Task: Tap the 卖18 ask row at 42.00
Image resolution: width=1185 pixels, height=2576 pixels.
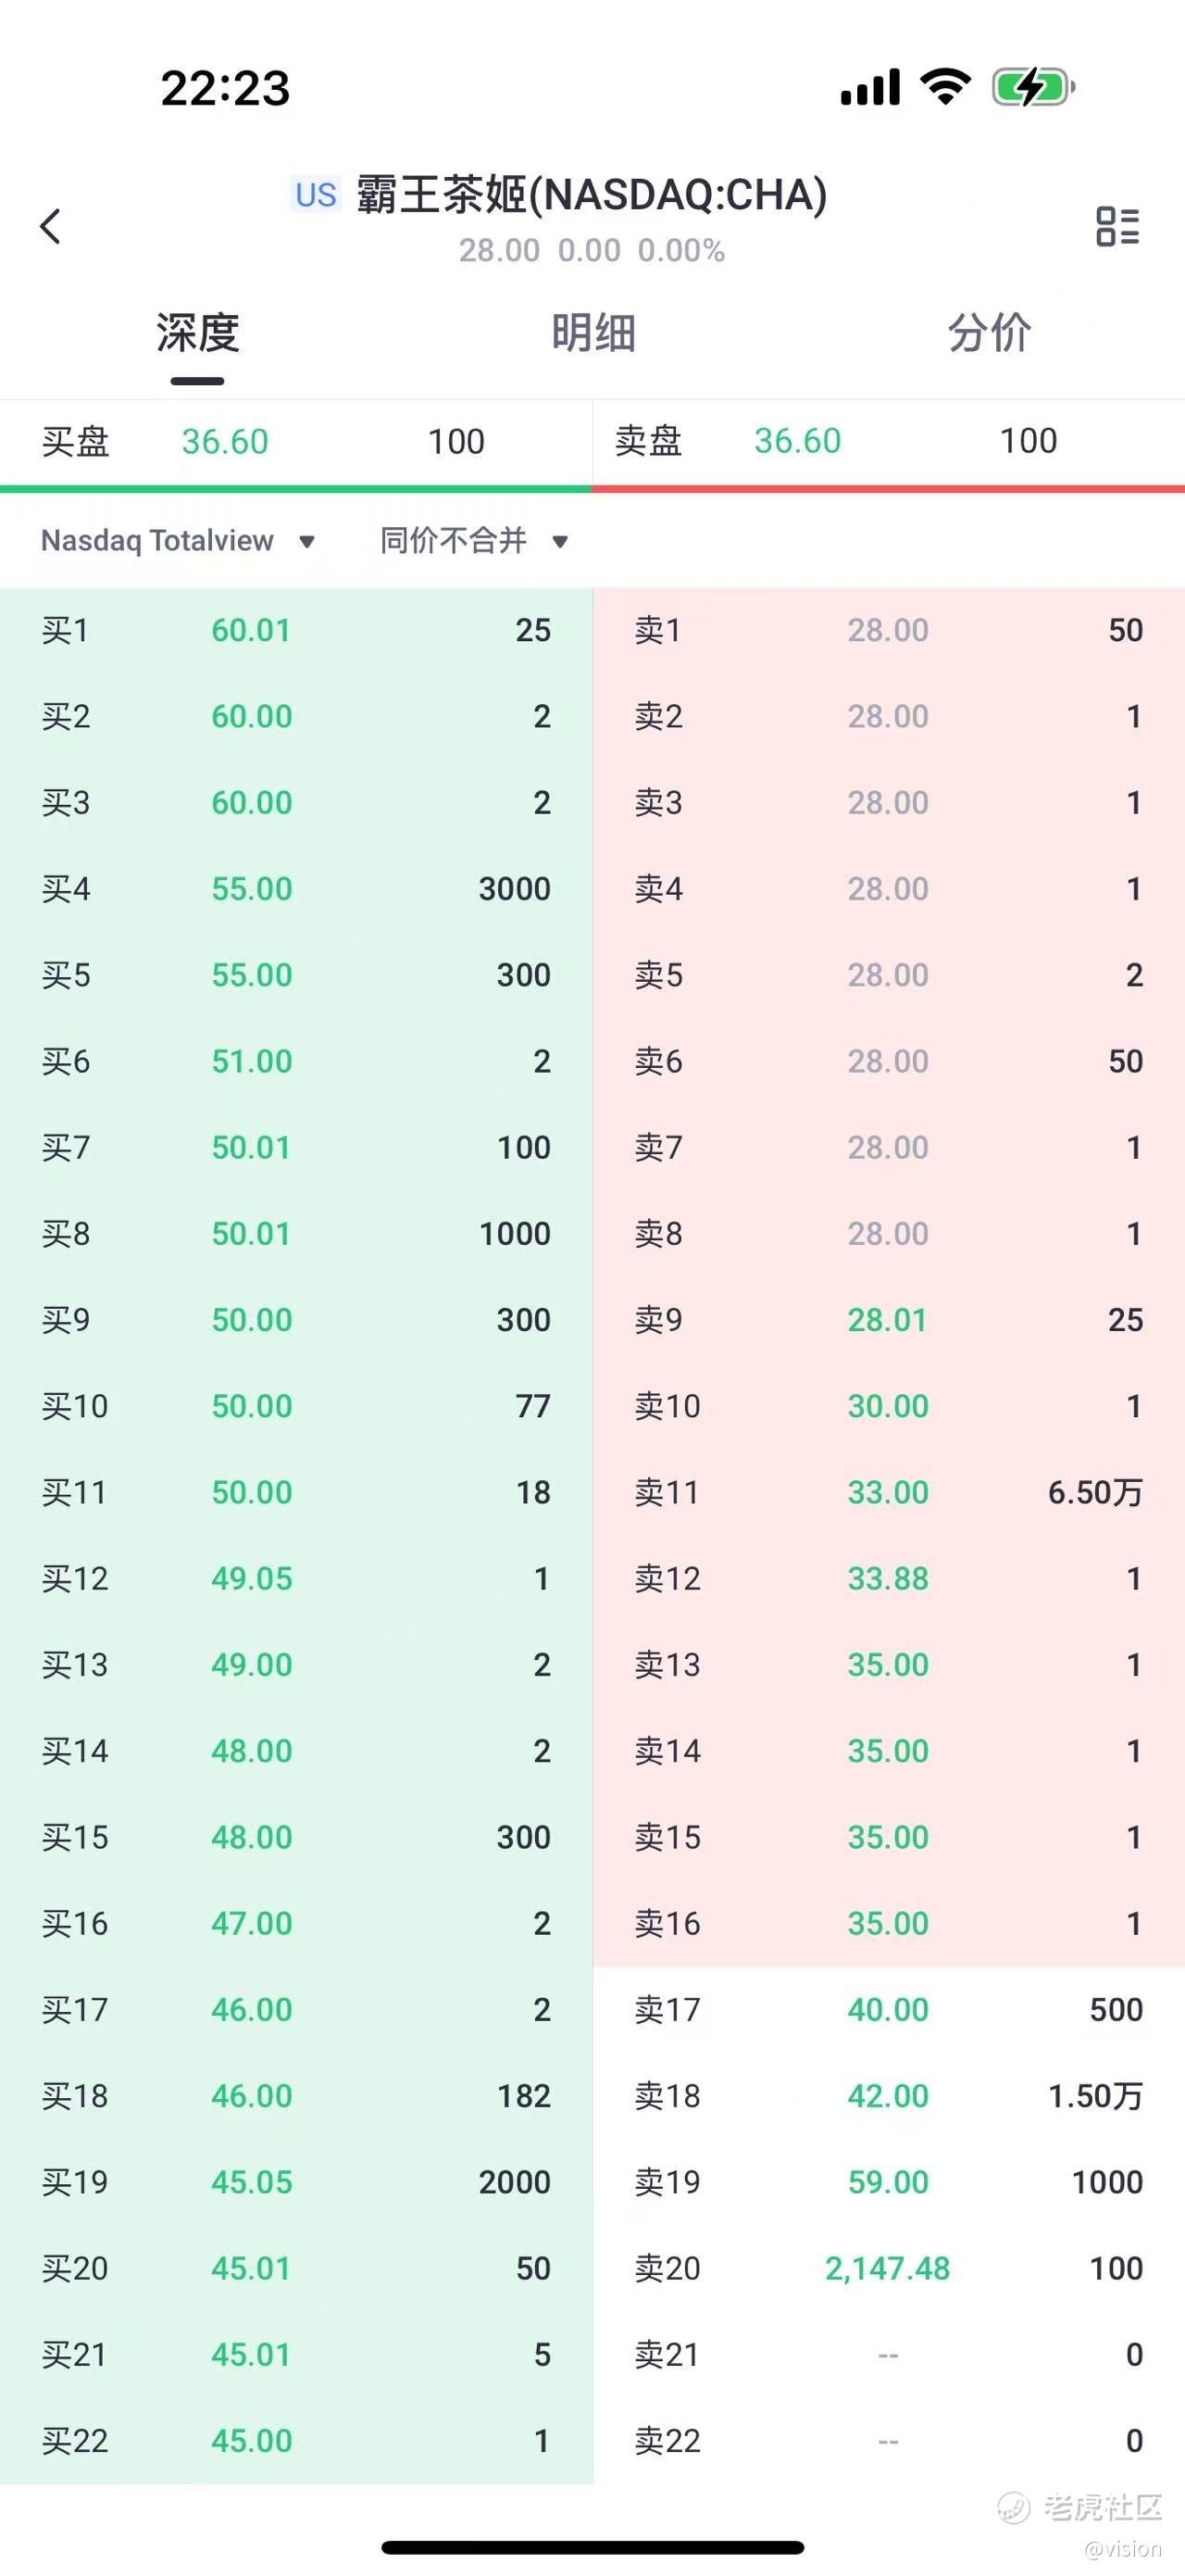Action: pos(888,2096)
